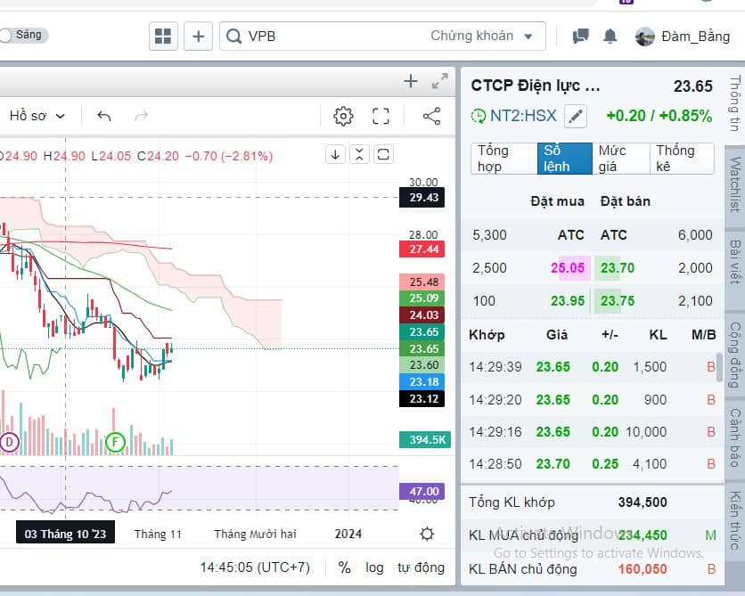Click the undo arrow in chart toolbar
Image resolution: width=745 pixels, height=596 pixels.
(x=104, y=116)
